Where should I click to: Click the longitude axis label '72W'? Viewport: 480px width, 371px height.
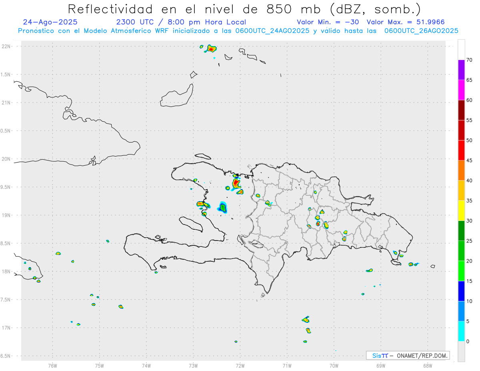click(240, 365)
